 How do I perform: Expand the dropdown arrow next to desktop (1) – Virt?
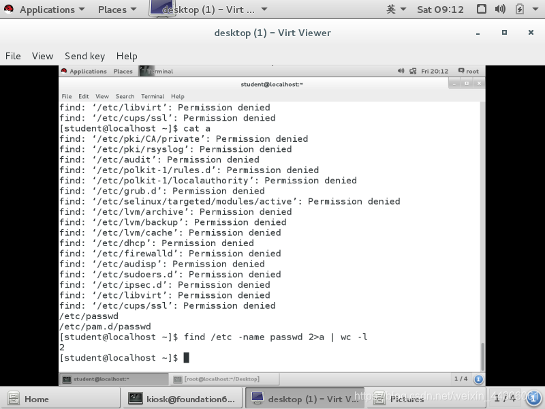pos(264,10)
